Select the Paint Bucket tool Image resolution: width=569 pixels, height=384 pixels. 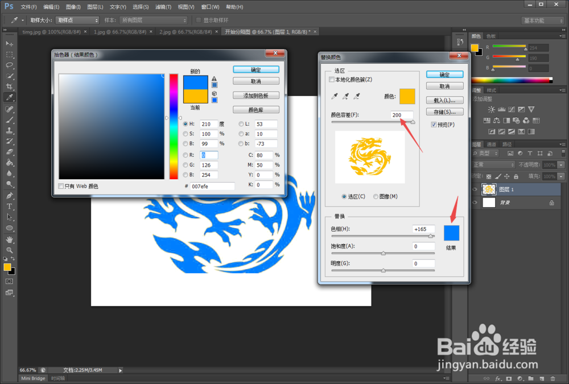click(10, 163)
